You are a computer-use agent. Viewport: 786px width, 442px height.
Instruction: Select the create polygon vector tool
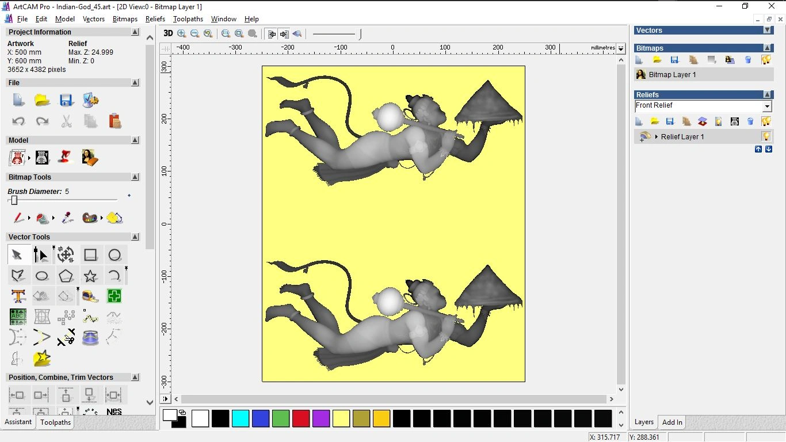tap(66, 276)
